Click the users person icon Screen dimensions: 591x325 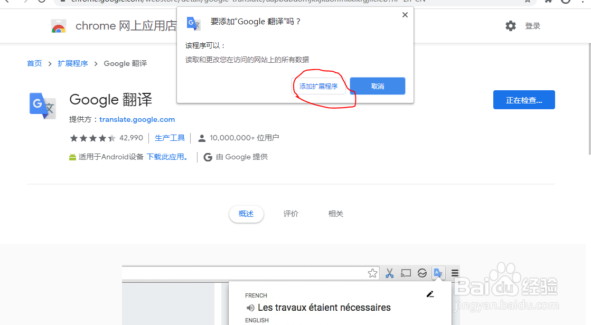click(x=202, y=138)
